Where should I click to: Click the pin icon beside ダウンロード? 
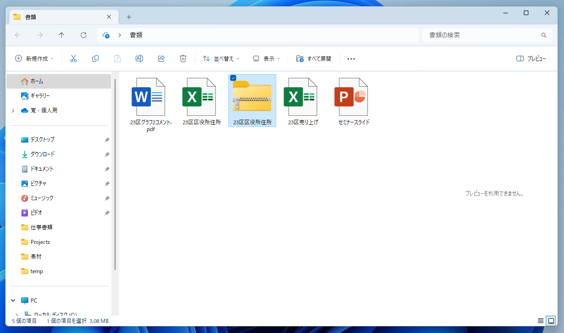tap(107, 154)
